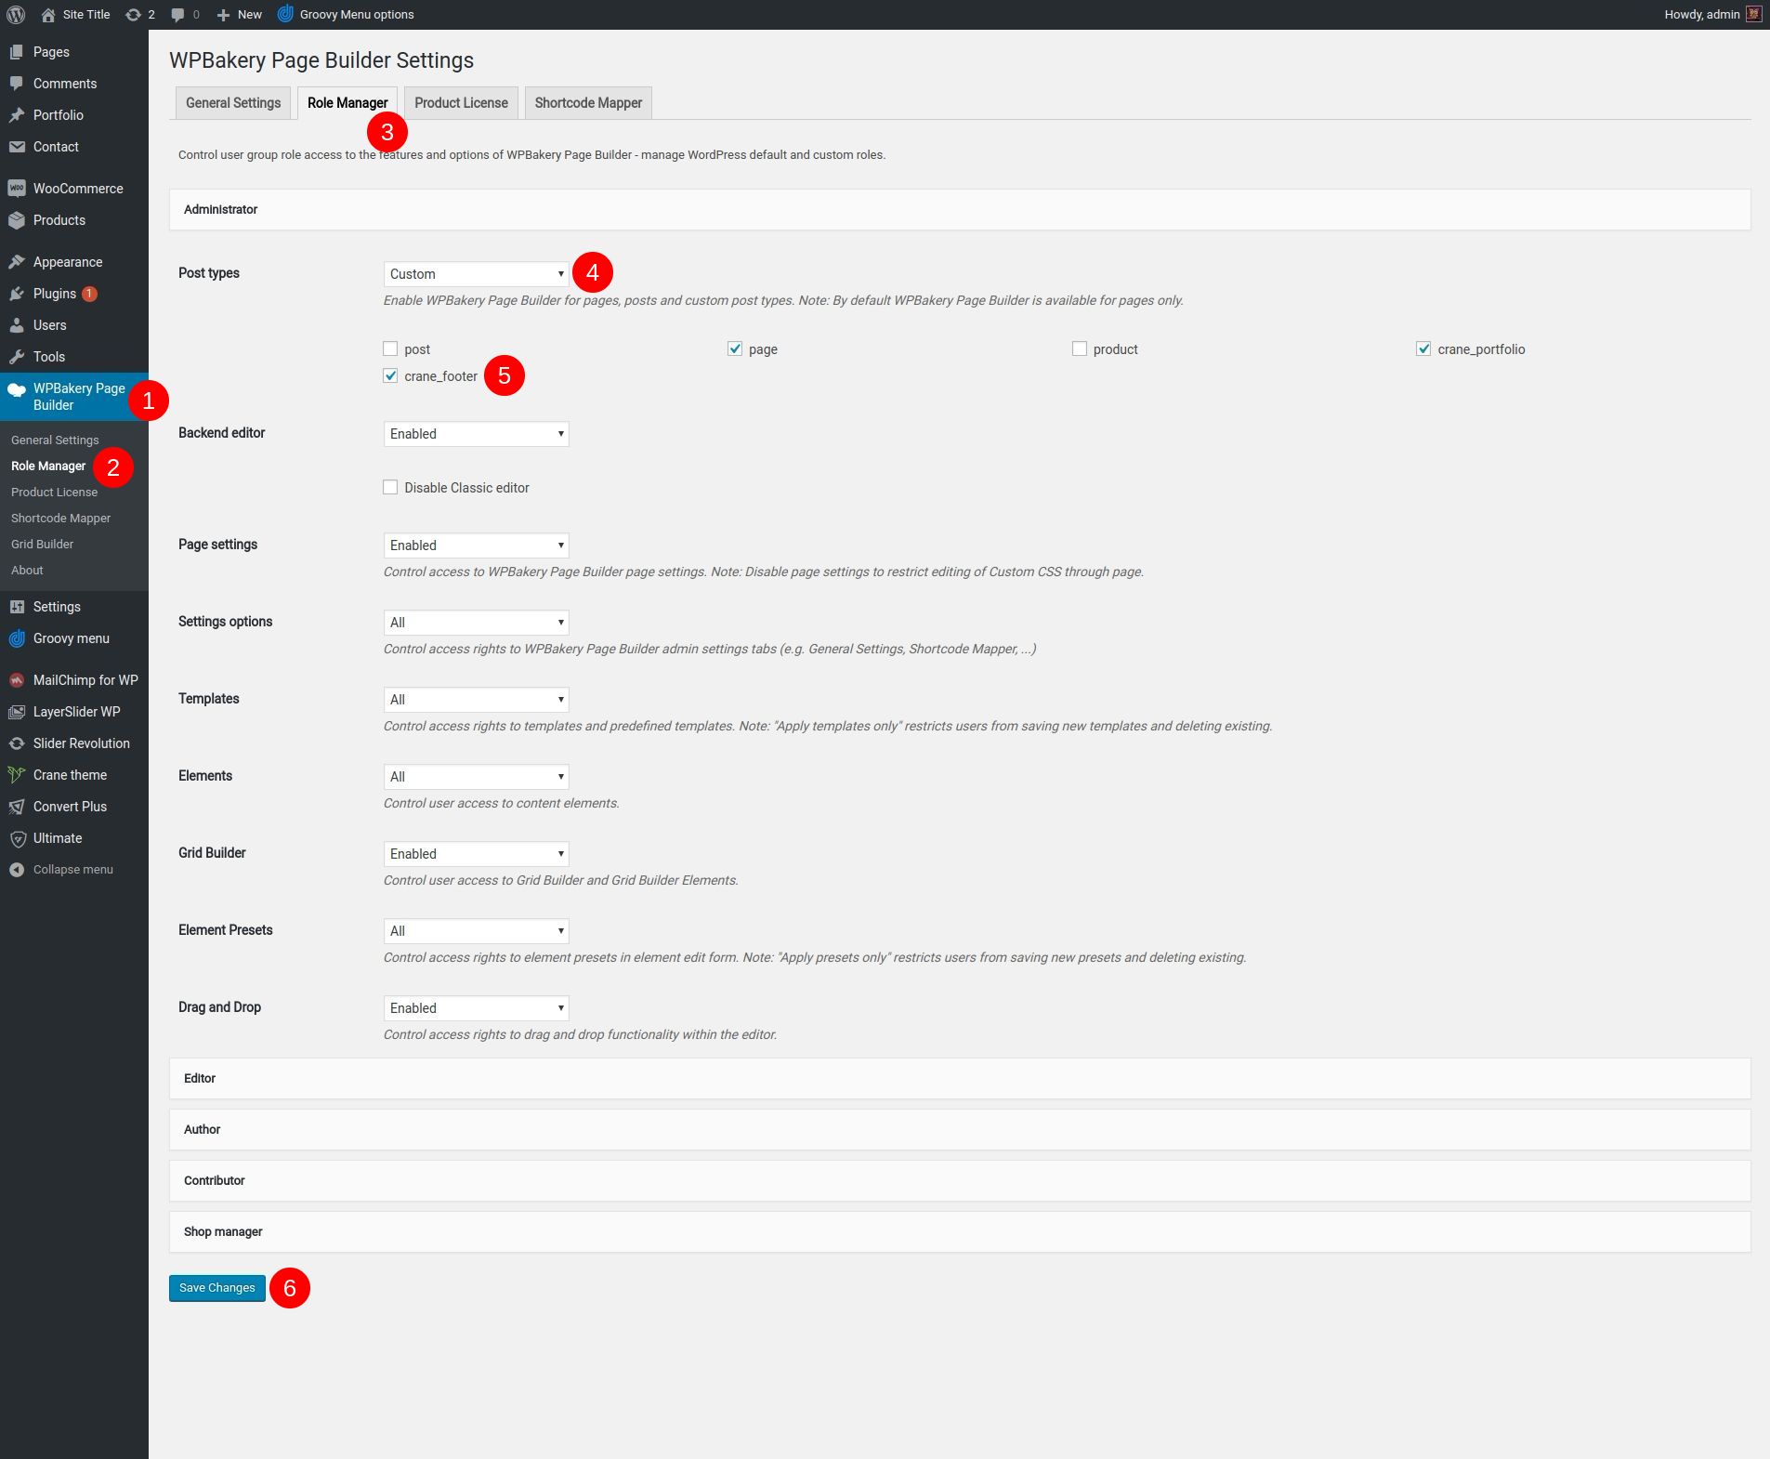
Task: Open General Settings sidebar submenu link
Action: click(x=55, y=440)
